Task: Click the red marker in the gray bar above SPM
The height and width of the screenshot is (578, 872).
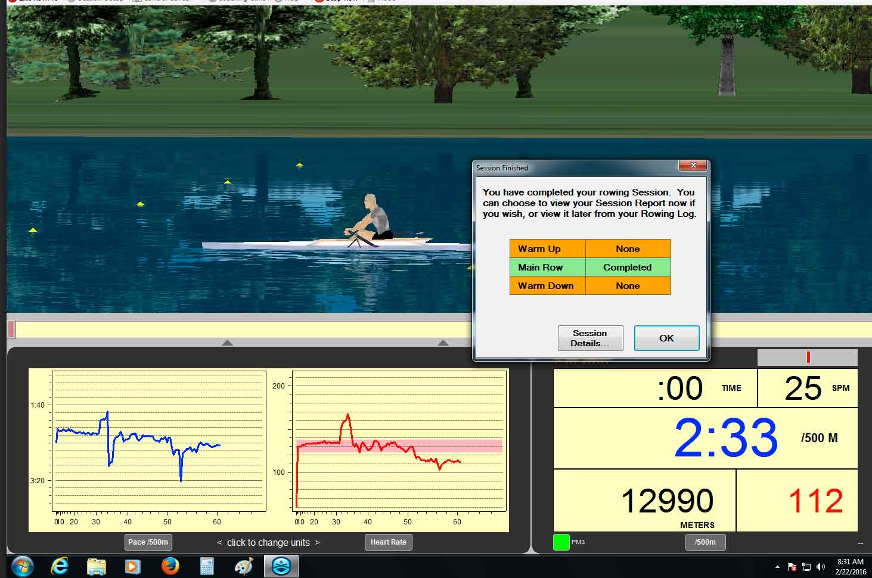Action: coord(808,357)
